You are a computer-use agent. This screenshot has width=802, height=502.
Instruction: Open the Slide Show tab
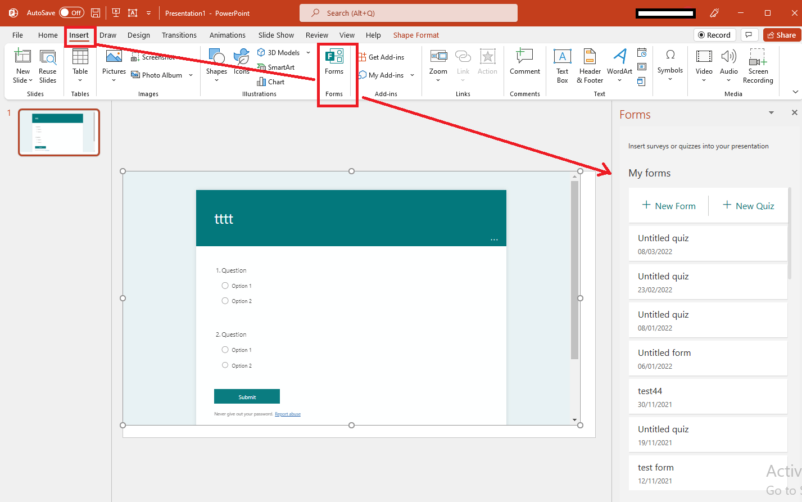276,35
